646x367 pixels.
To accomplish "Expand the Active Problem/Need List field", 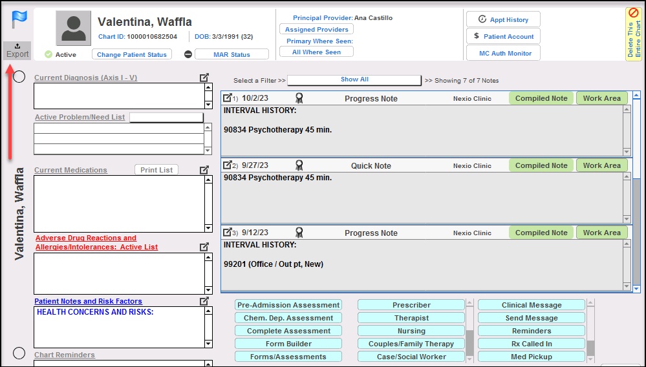I will [x=166, y=118].
